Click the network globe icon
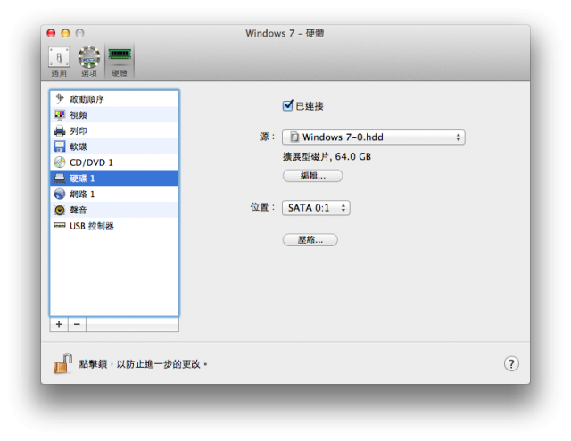Screen dimensions: 571x441 pos(60,194)
